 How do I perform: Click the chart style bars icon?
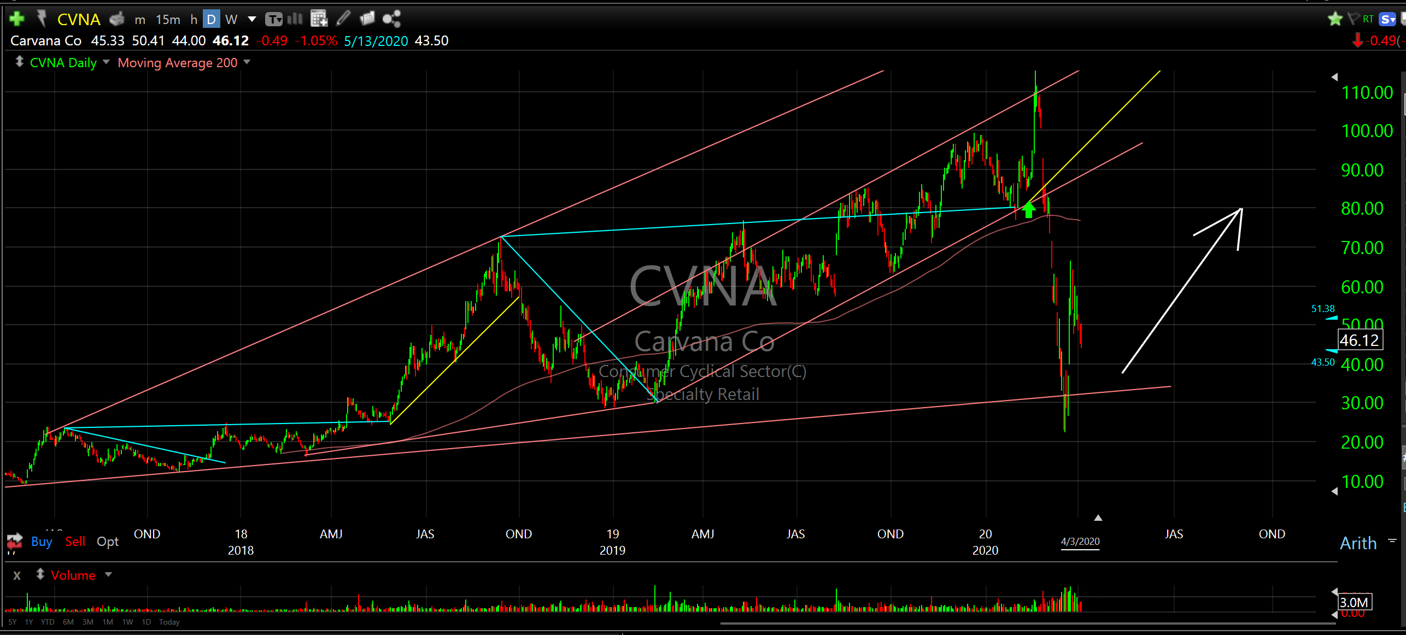295,19
